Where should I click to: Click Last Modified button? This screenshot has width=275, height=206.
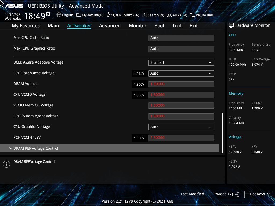192,194
